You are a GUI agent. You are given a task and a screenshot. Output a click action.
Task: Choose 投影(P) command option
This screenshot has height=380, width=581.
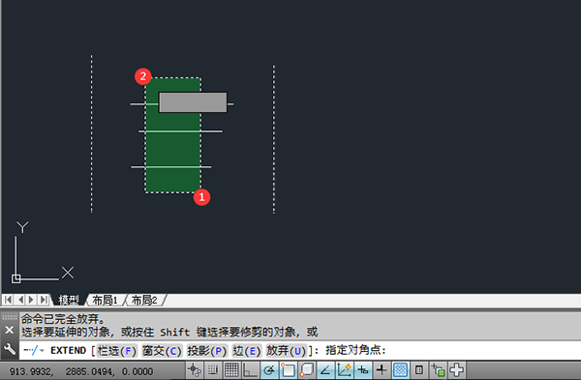(x=207, y=350)
